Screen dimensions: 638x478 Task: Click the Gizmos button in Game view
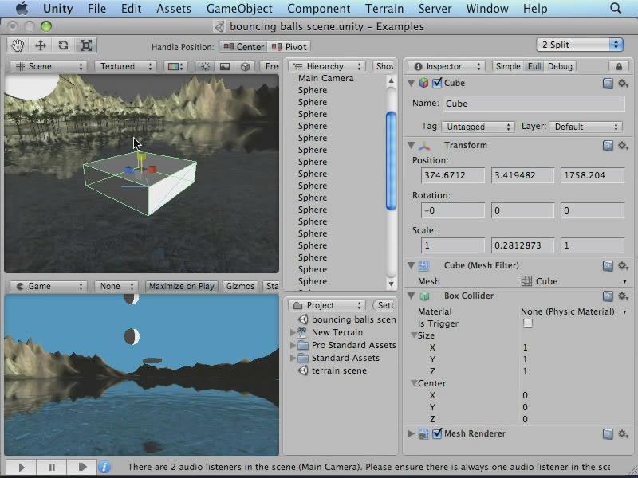point(240,286)
